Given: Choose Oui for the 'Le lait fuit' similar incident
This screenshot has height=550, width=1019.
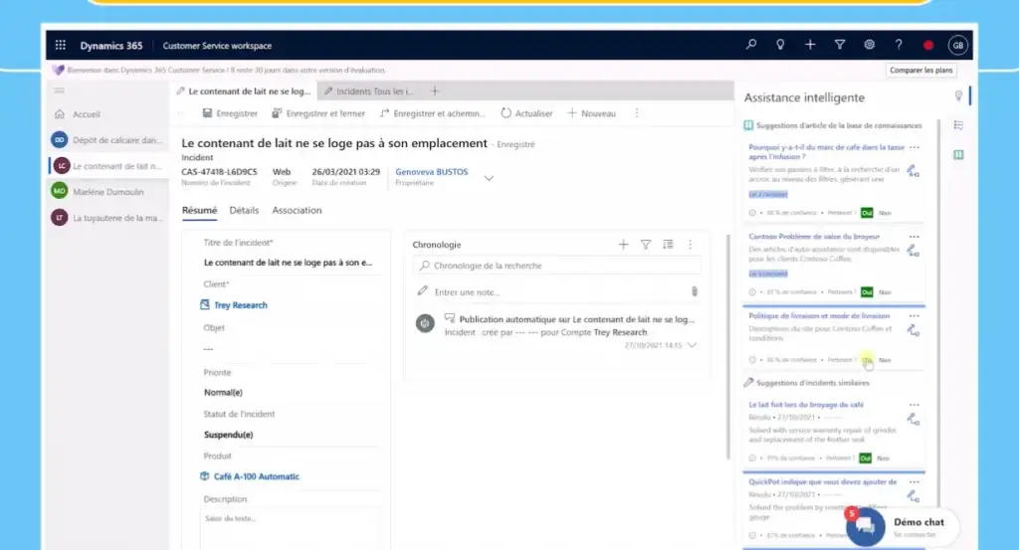Looking at the screenshot, I should 866,458.
